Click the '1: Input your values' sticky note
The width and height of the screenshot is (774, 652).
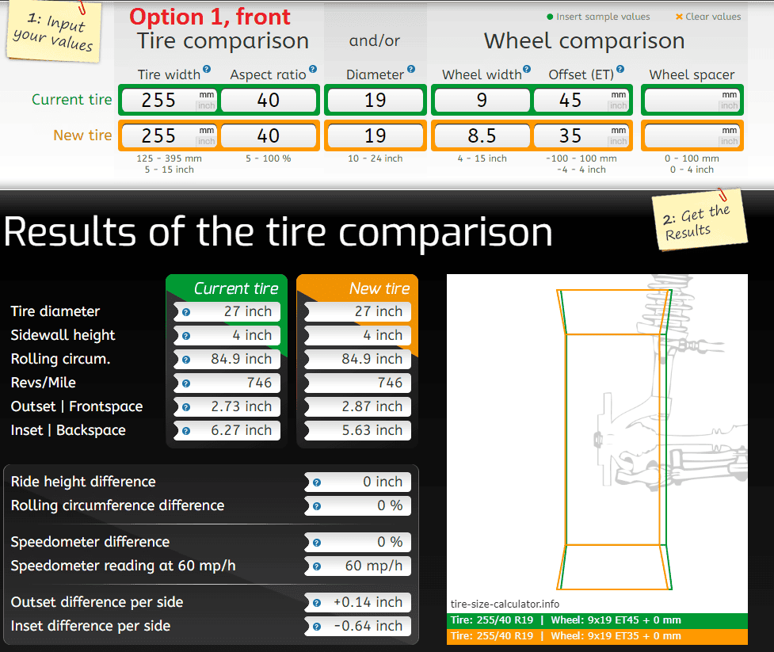(54, 32)
